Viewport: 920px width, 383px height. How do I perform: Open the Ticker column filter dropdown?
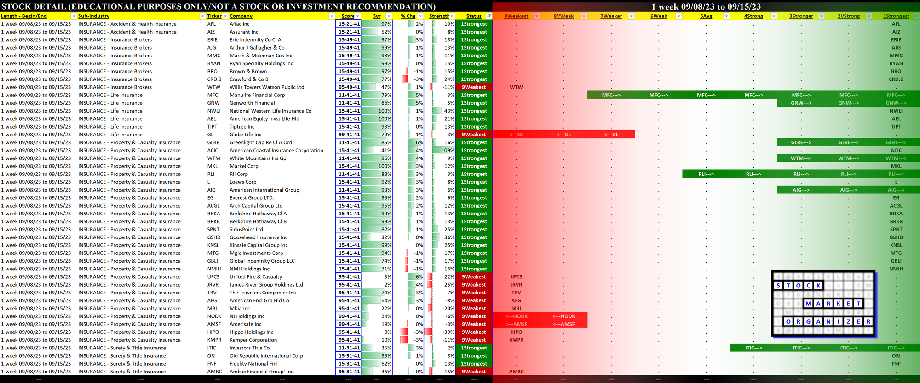225,16
